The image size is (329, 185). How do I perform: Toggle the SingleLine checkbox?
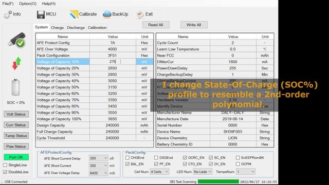coord(5,165)
